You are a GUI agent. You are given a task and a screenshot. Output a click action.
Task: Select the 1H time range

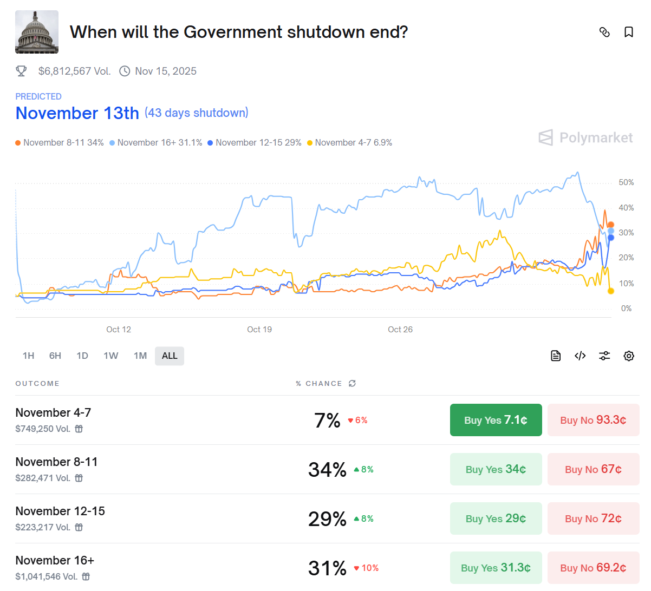(29, 356)
